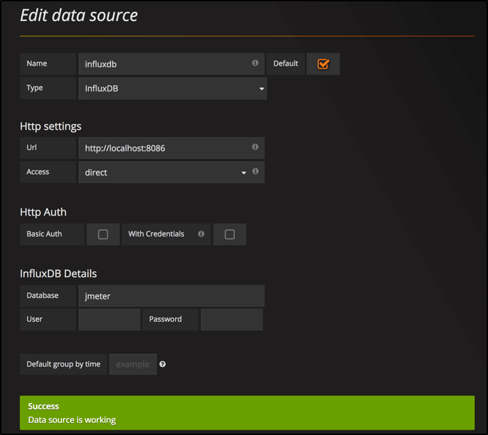Click the 'Default group by time' label
Viewport: 488px width, 435px height.
pyautogui.click(x=64, y=364)
